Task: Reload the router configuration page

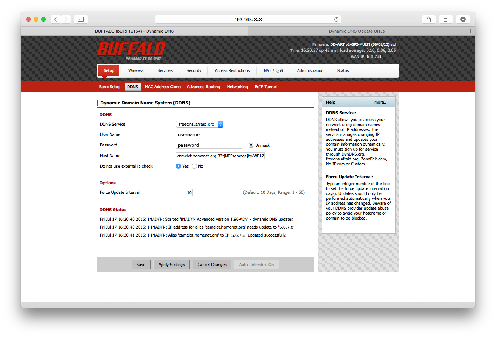Action: click(336, 19)
